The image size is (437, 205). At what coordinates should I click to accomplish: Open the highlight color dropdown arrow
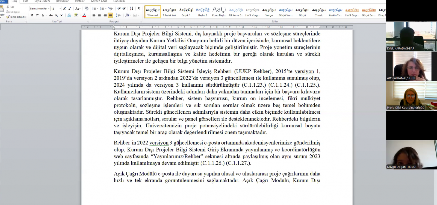pos(80,15)
